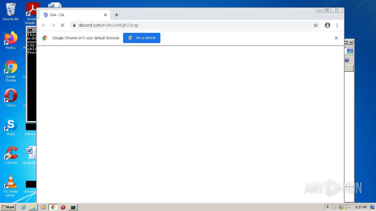
Task: Launch Google Chrome desktop shortcut
Action: point(11,71)
